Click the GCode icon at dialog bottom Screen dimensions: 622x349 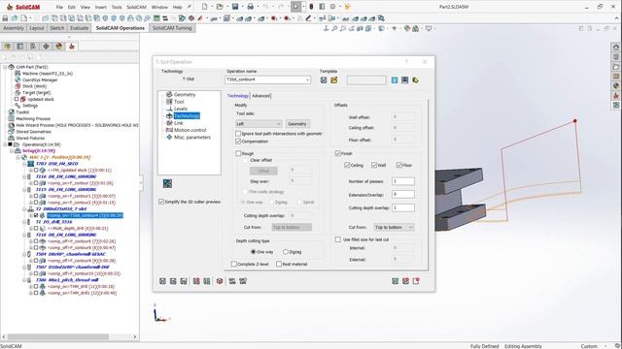232,281
